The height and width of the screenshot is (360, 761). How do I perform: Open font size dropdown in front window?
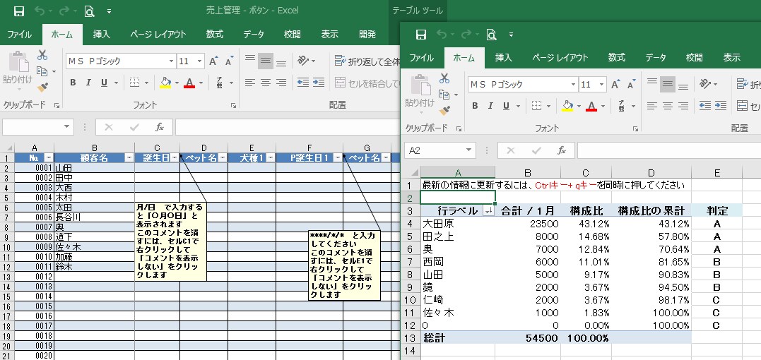[x=602, y=84]
